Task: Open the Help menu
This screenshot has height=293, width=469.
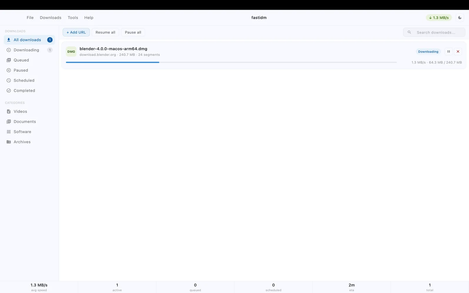Action: 89,18
